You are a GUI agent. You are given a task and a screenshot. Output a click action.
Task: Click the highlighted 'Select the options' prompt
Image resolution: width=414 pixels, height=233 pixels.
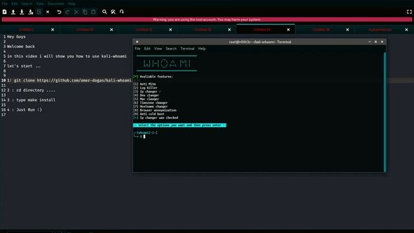[x=180, y=125]
